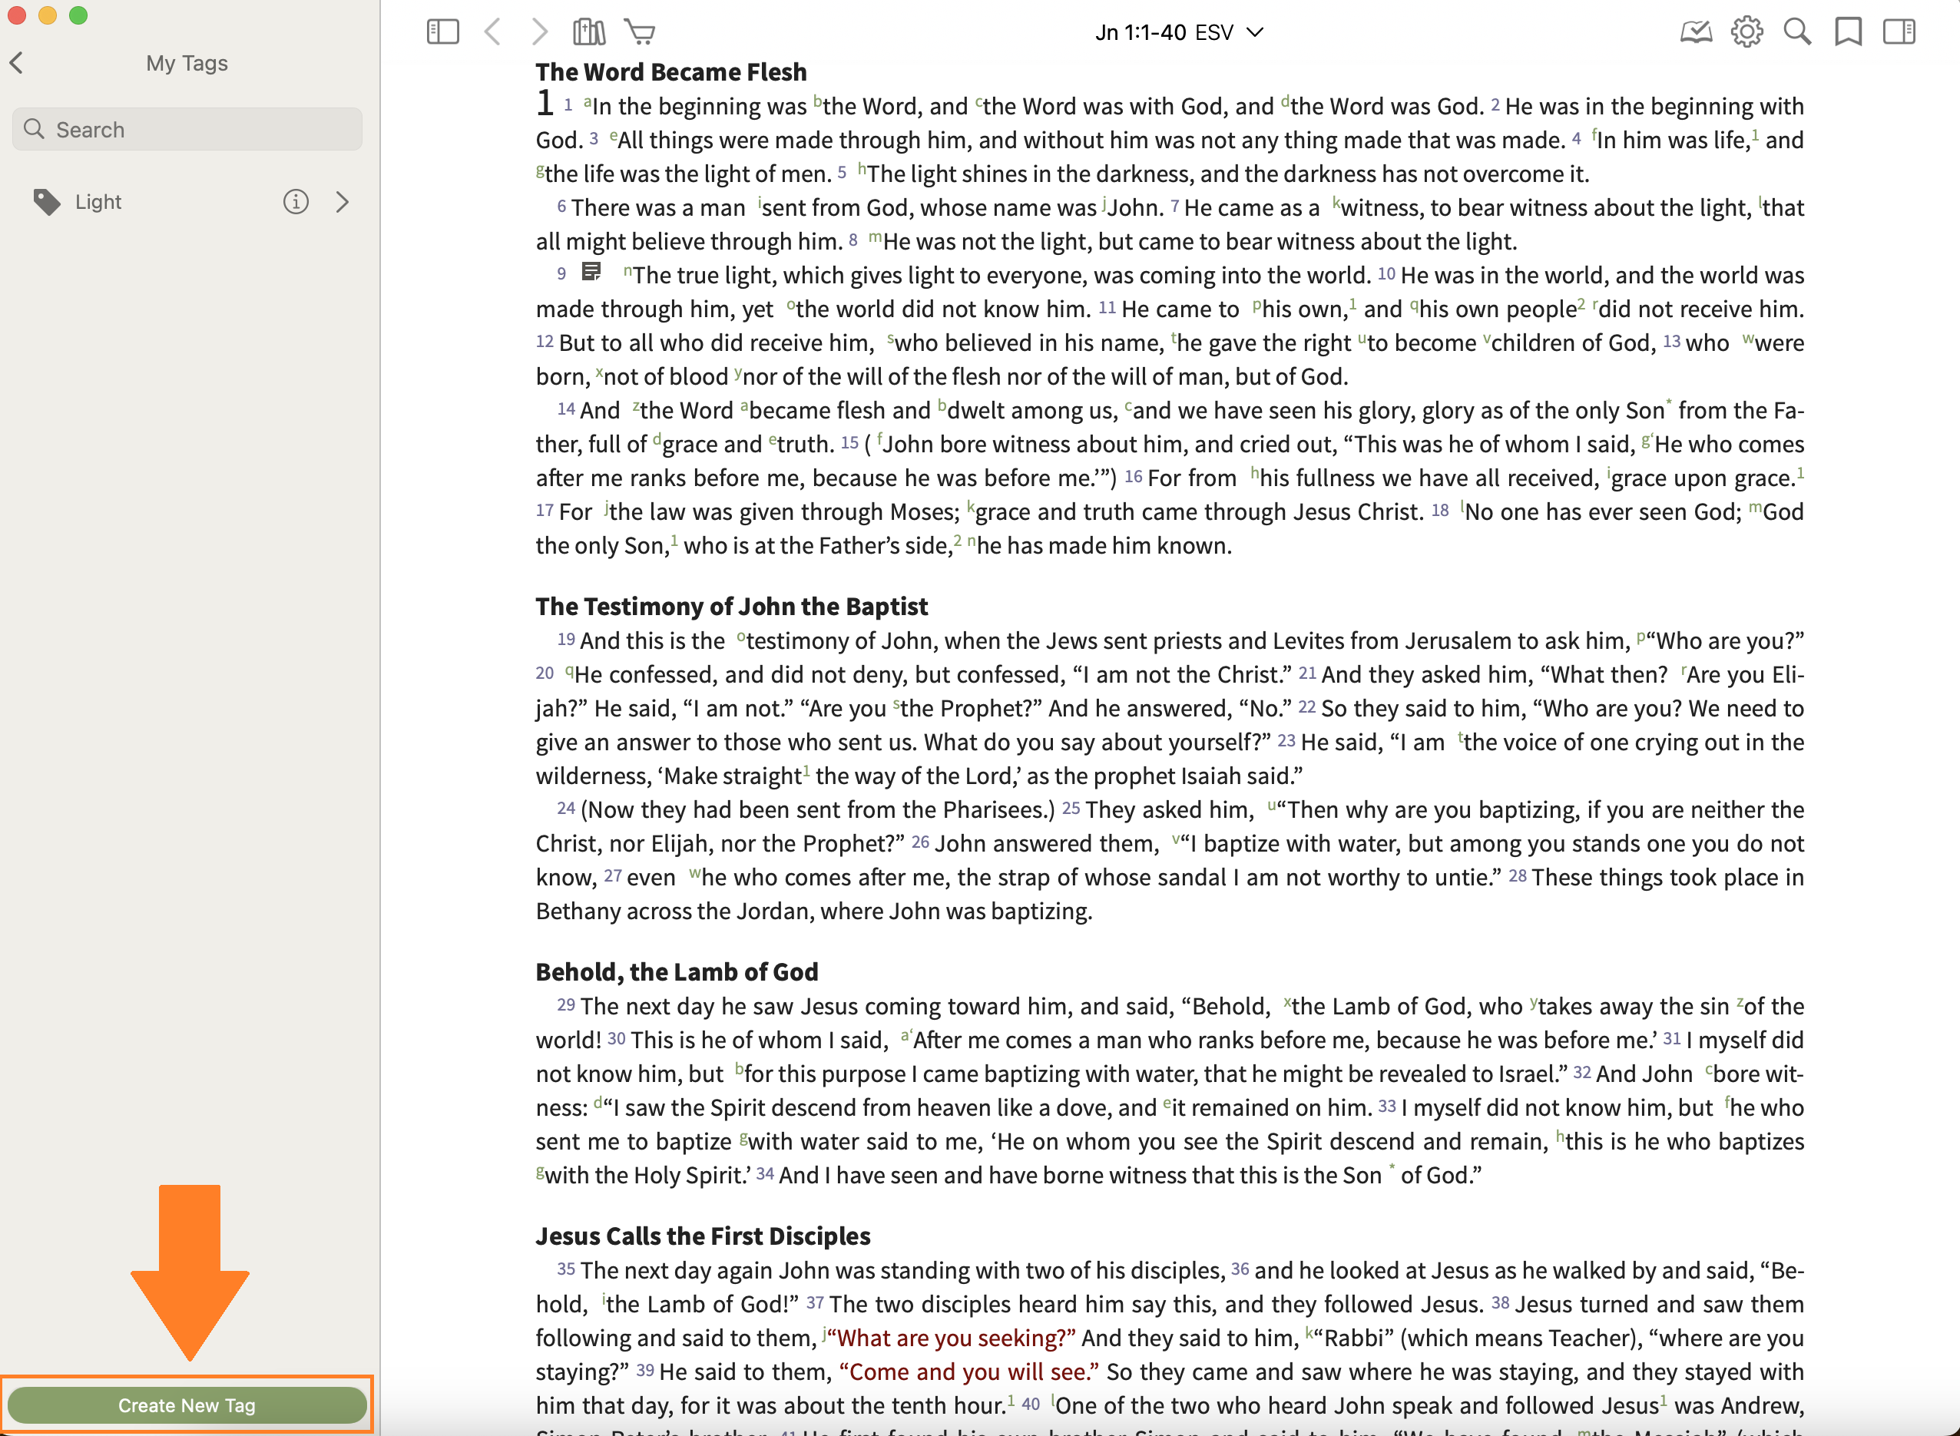Open the store shopping cart icon
This screenshot has height=1436, width=1960.
640,32
